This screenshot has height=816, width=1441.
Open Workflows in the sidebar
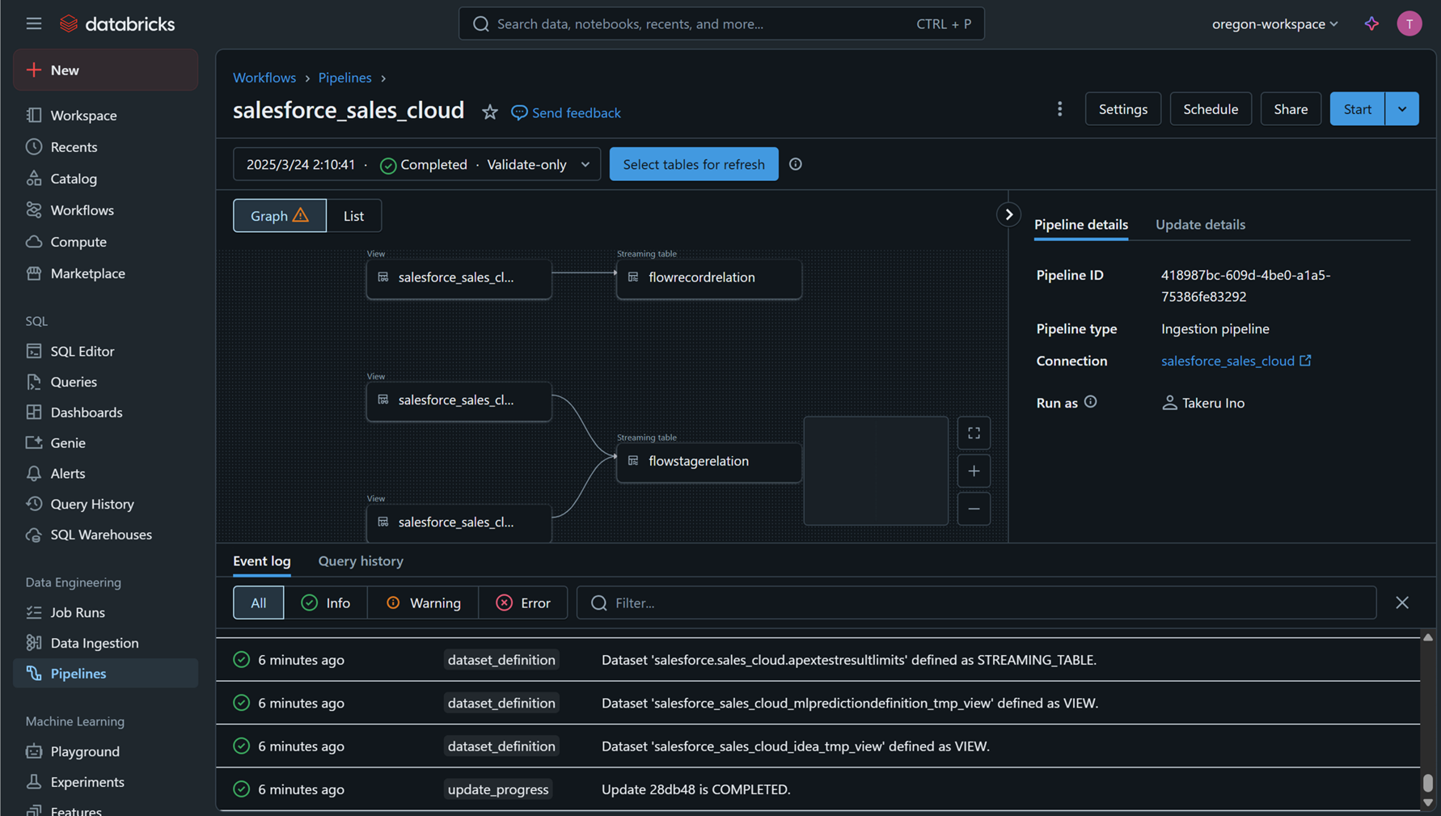[106, 209]
